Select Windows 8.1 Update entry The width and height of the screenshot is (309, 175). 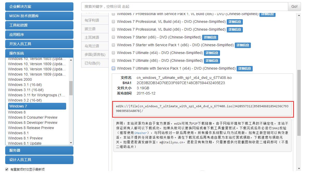25,143
